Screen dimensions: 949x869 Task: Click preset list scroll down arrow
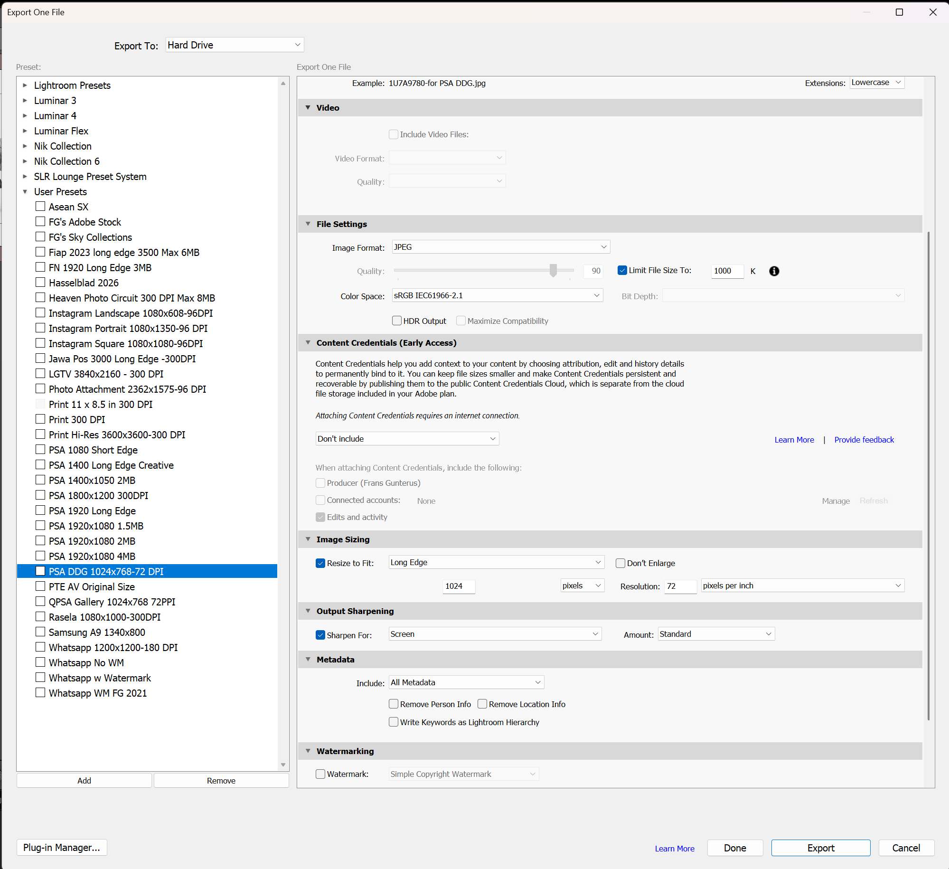283,765
